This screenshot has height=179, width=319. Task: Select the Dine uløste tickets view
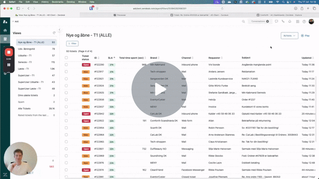point(36,95)
